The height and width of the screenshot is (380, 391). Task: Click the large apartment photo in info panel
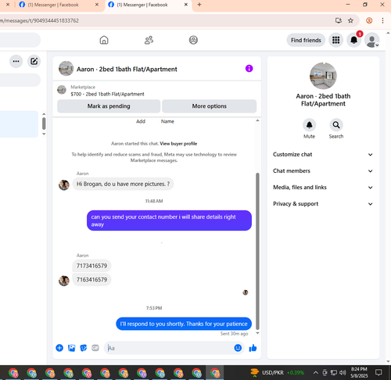(x=323, y=76)
